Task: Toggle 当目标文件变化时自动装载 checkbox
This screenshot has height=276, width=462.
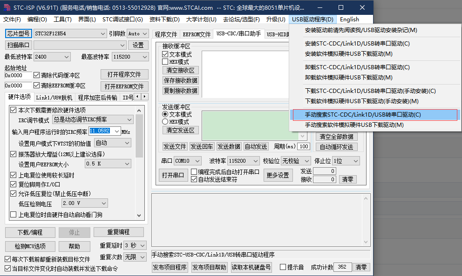Action: (7, 269)
